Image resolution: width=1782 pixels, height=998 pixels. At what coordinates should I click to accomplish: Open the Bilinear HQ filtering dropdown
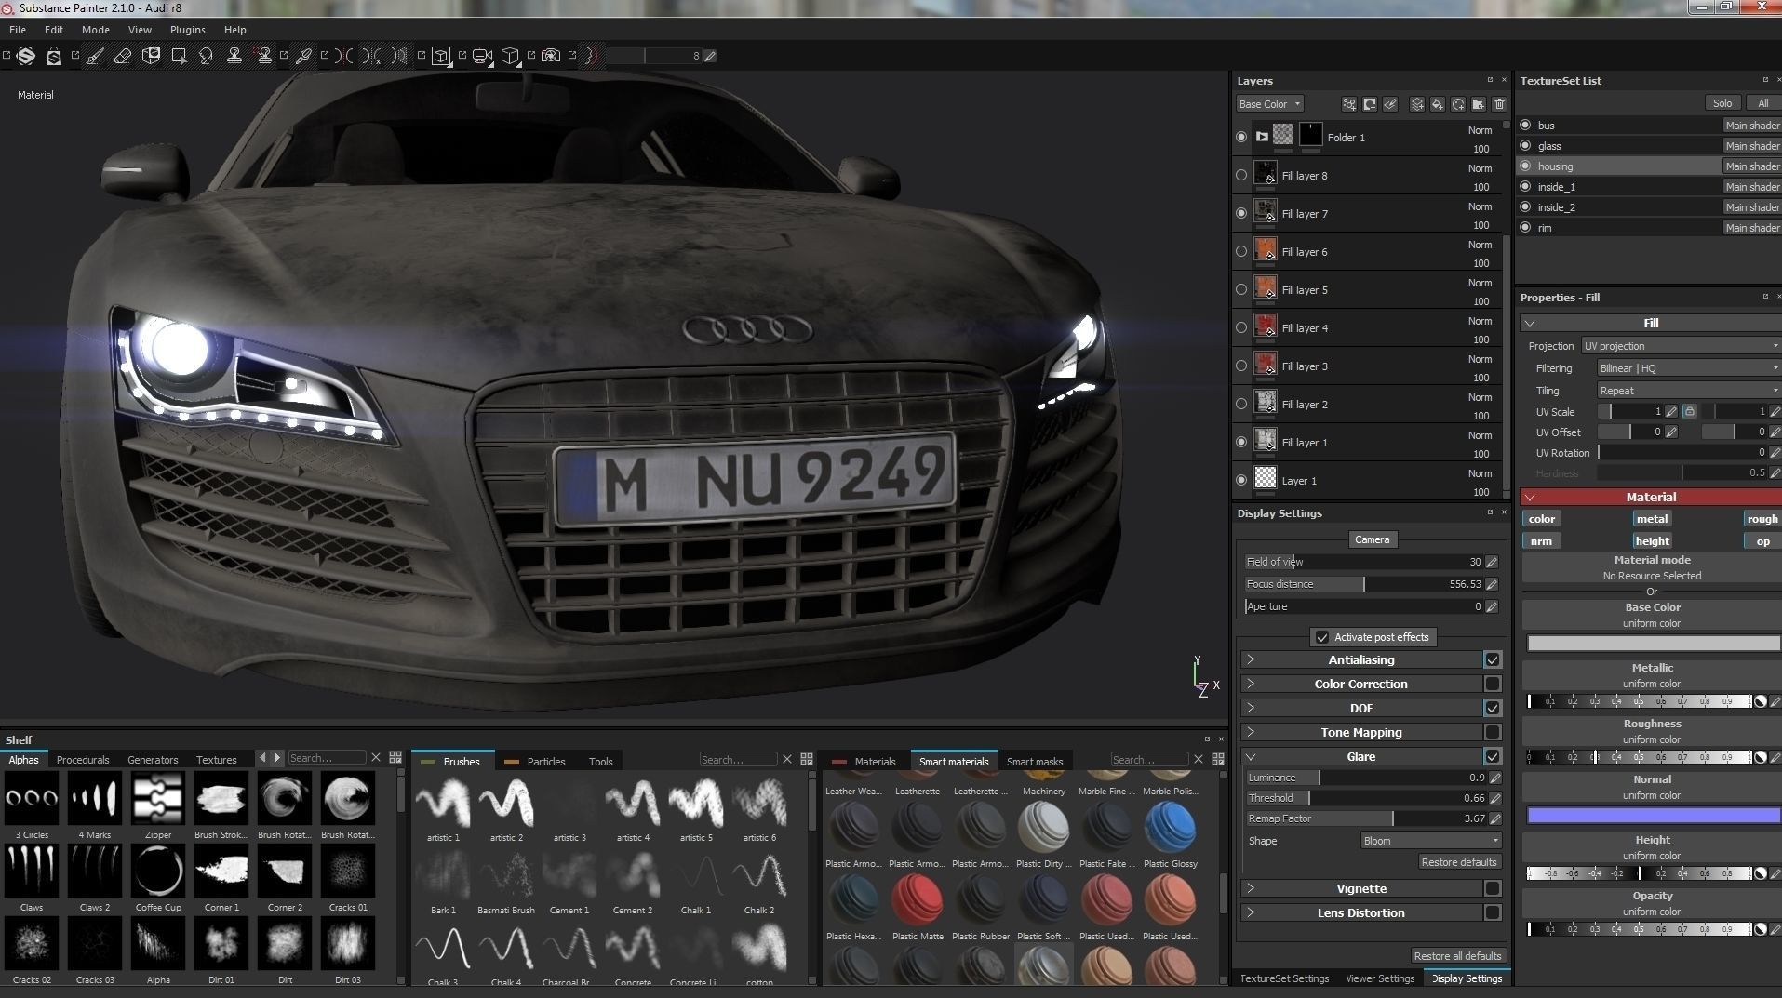pos(1689,368)
